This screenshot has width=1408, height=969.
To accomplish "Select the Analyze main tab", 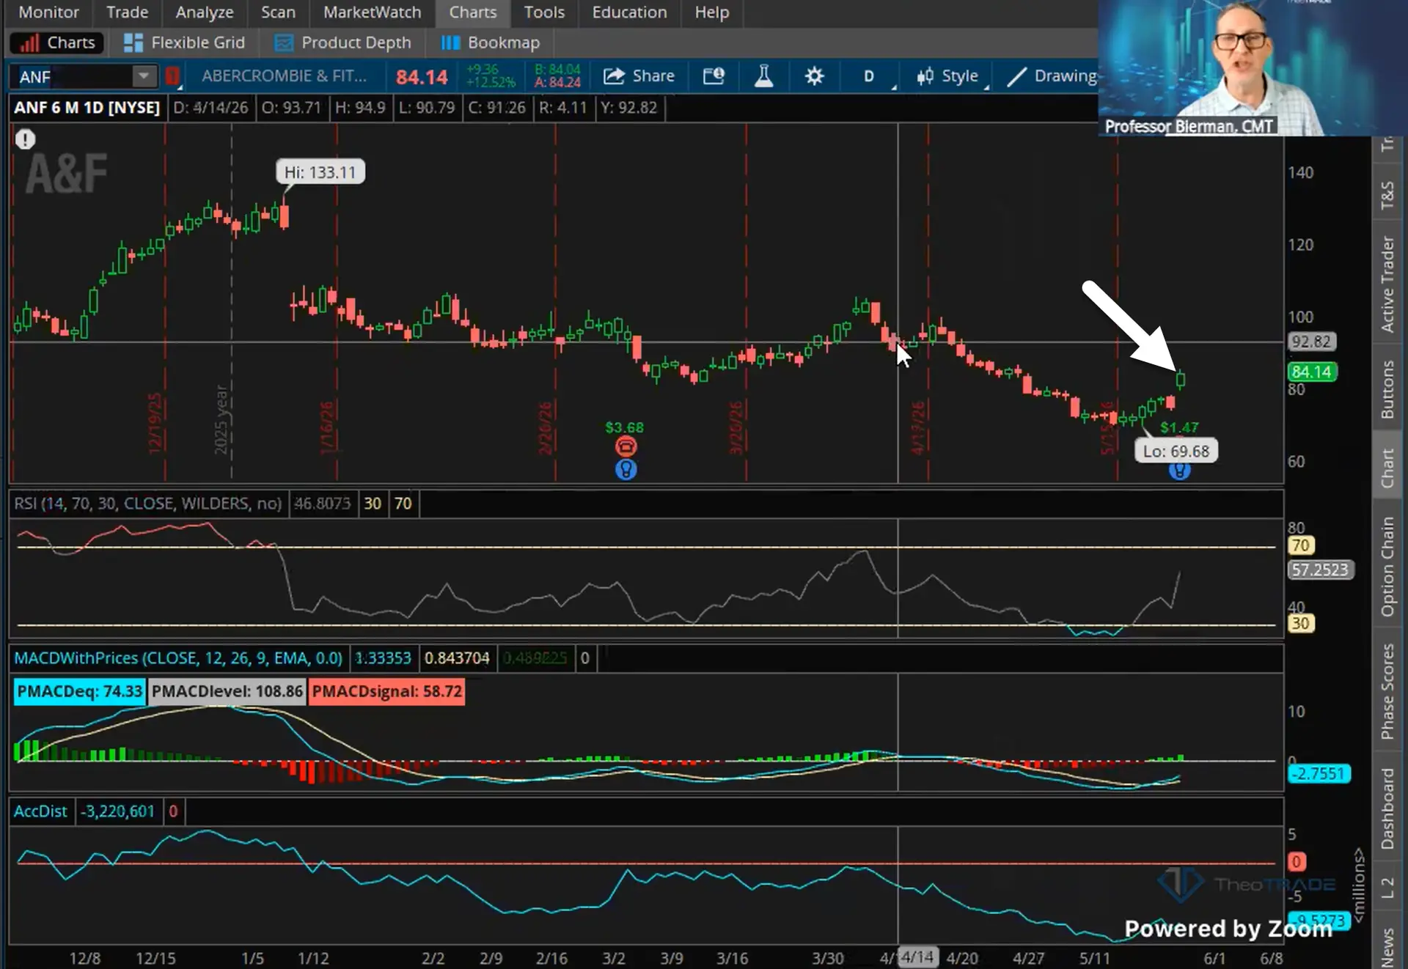I will [x=204, y=12].
